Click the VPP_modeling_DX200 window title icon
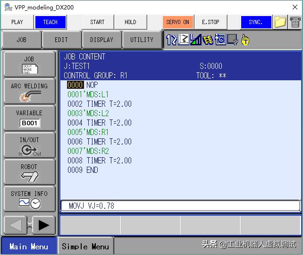Screen dimensions: 303x255 8,8
